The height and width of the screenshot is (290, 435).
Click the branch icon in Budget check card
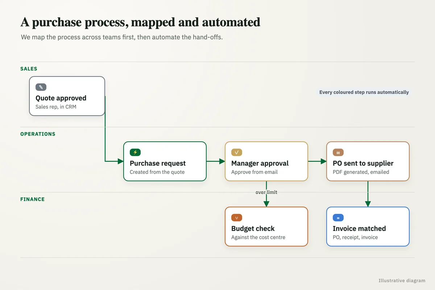point(237,217)
